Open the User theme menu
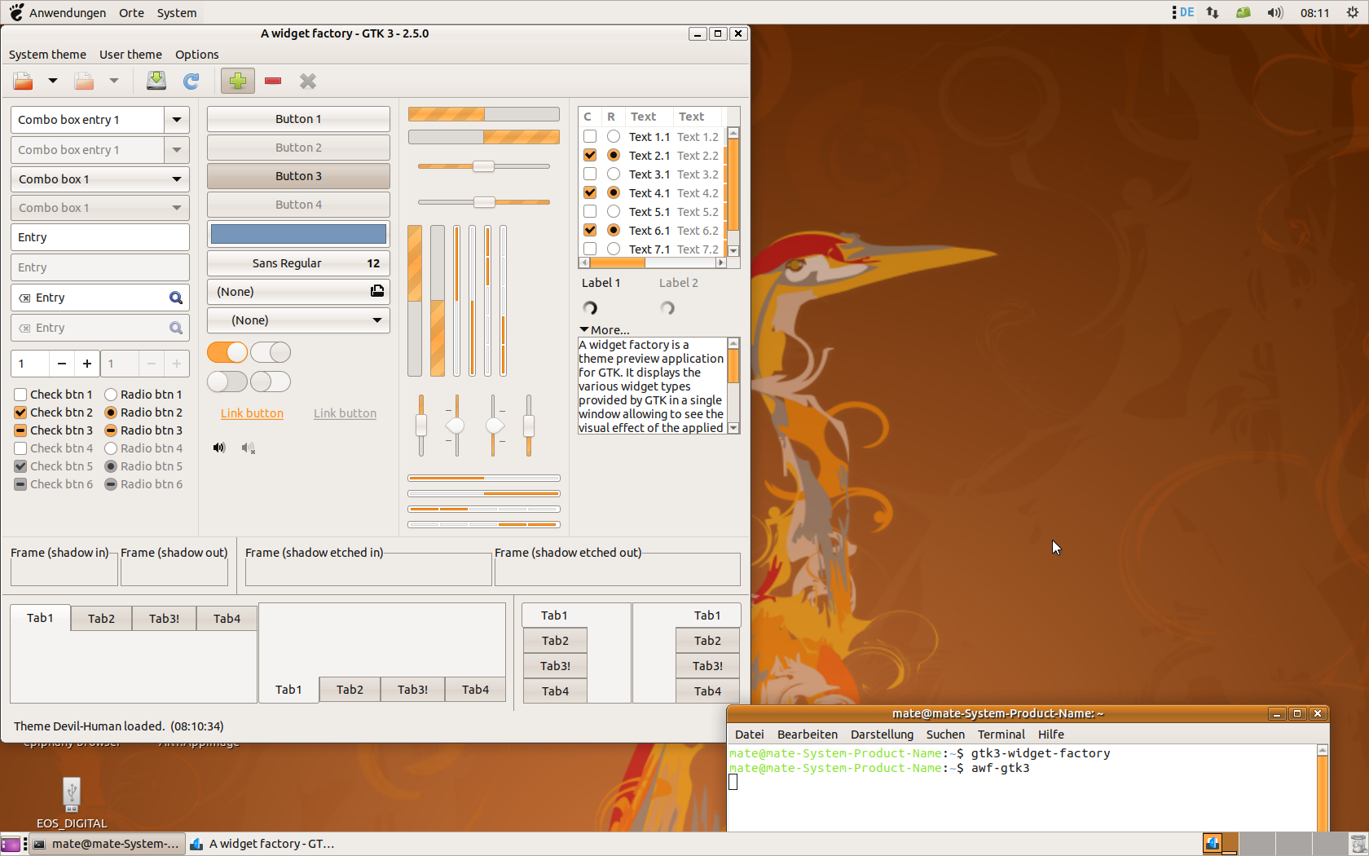The height and width of the screenshot is (856, 1369). tap(130, 55)
